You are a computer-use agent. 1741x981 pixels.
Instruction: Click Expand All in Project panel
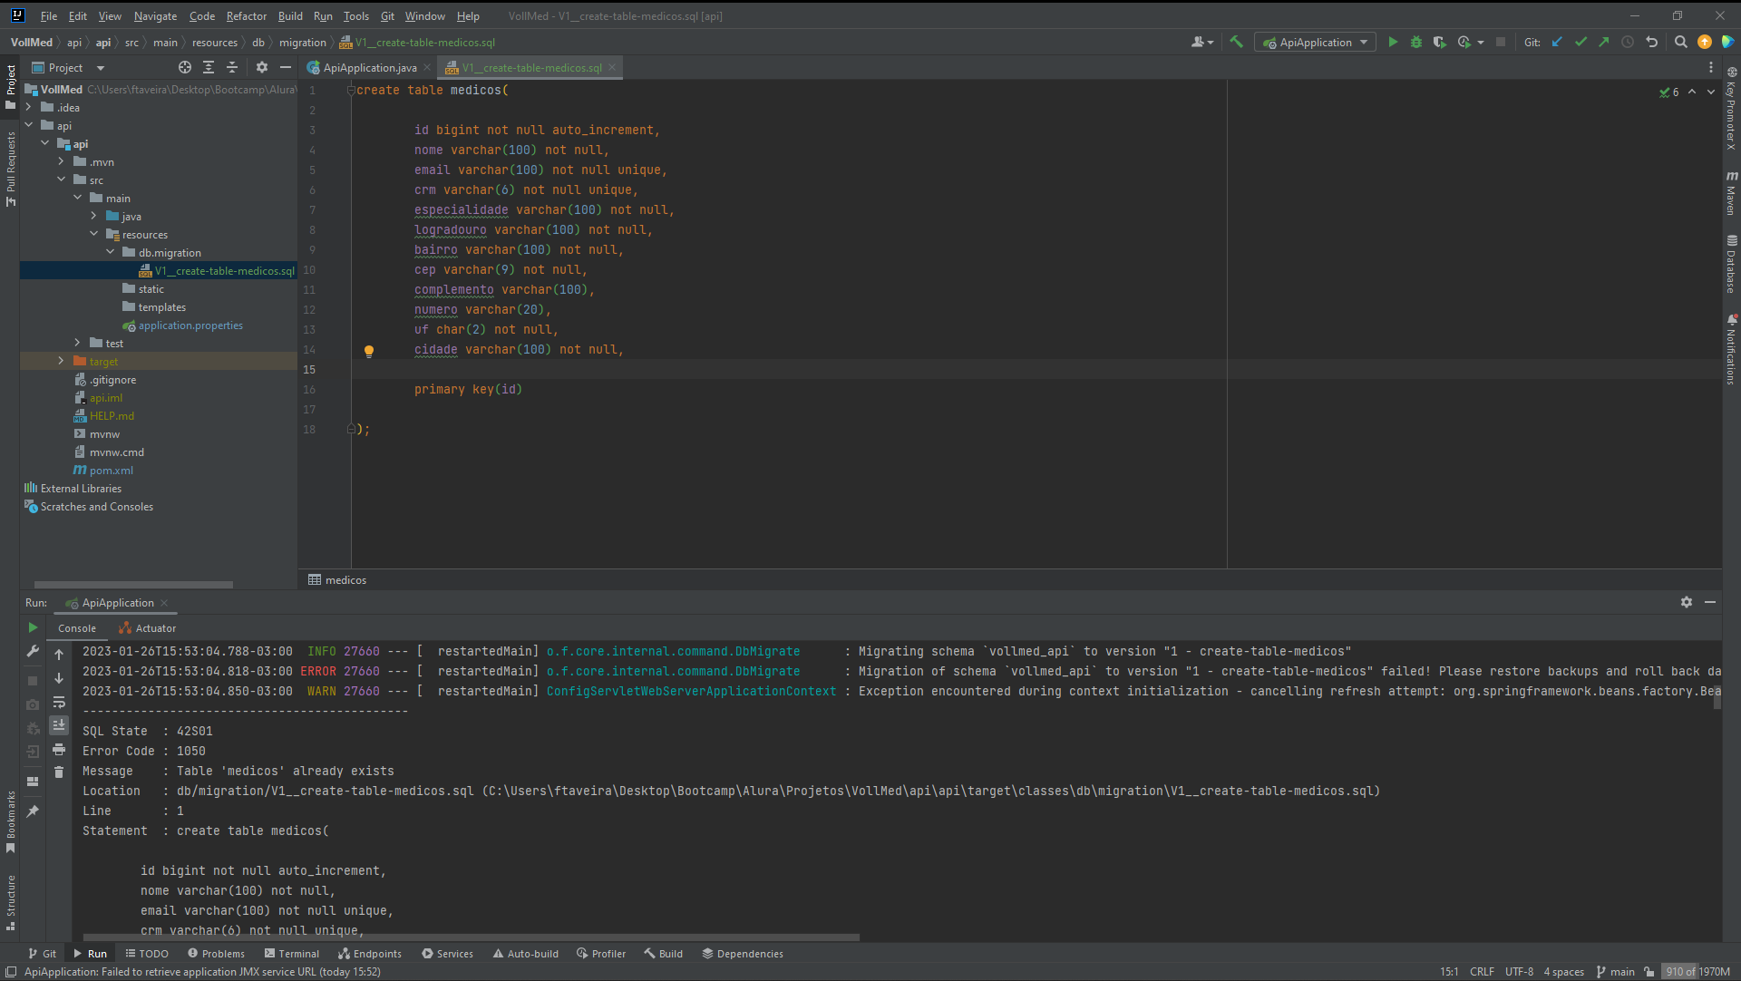coord(209,67)
